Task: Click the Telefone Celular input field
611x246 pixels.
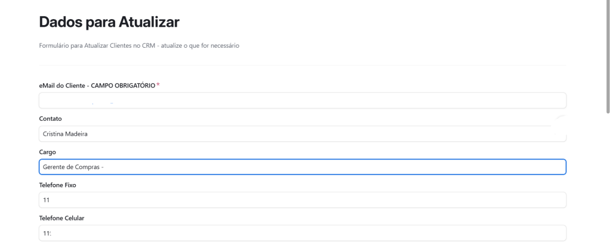Action: point(302,233)
